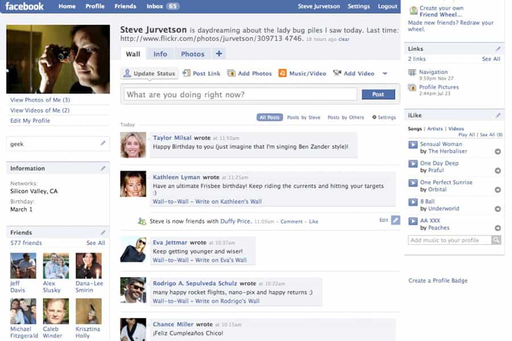
Task: Open the Inbox with 65 messages
Action: pos(163,6)
